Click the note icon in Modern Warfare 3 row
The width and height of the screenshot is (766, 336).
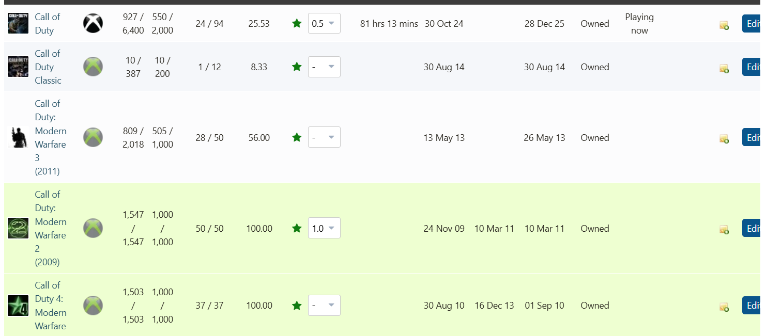[x=724, y=138]
